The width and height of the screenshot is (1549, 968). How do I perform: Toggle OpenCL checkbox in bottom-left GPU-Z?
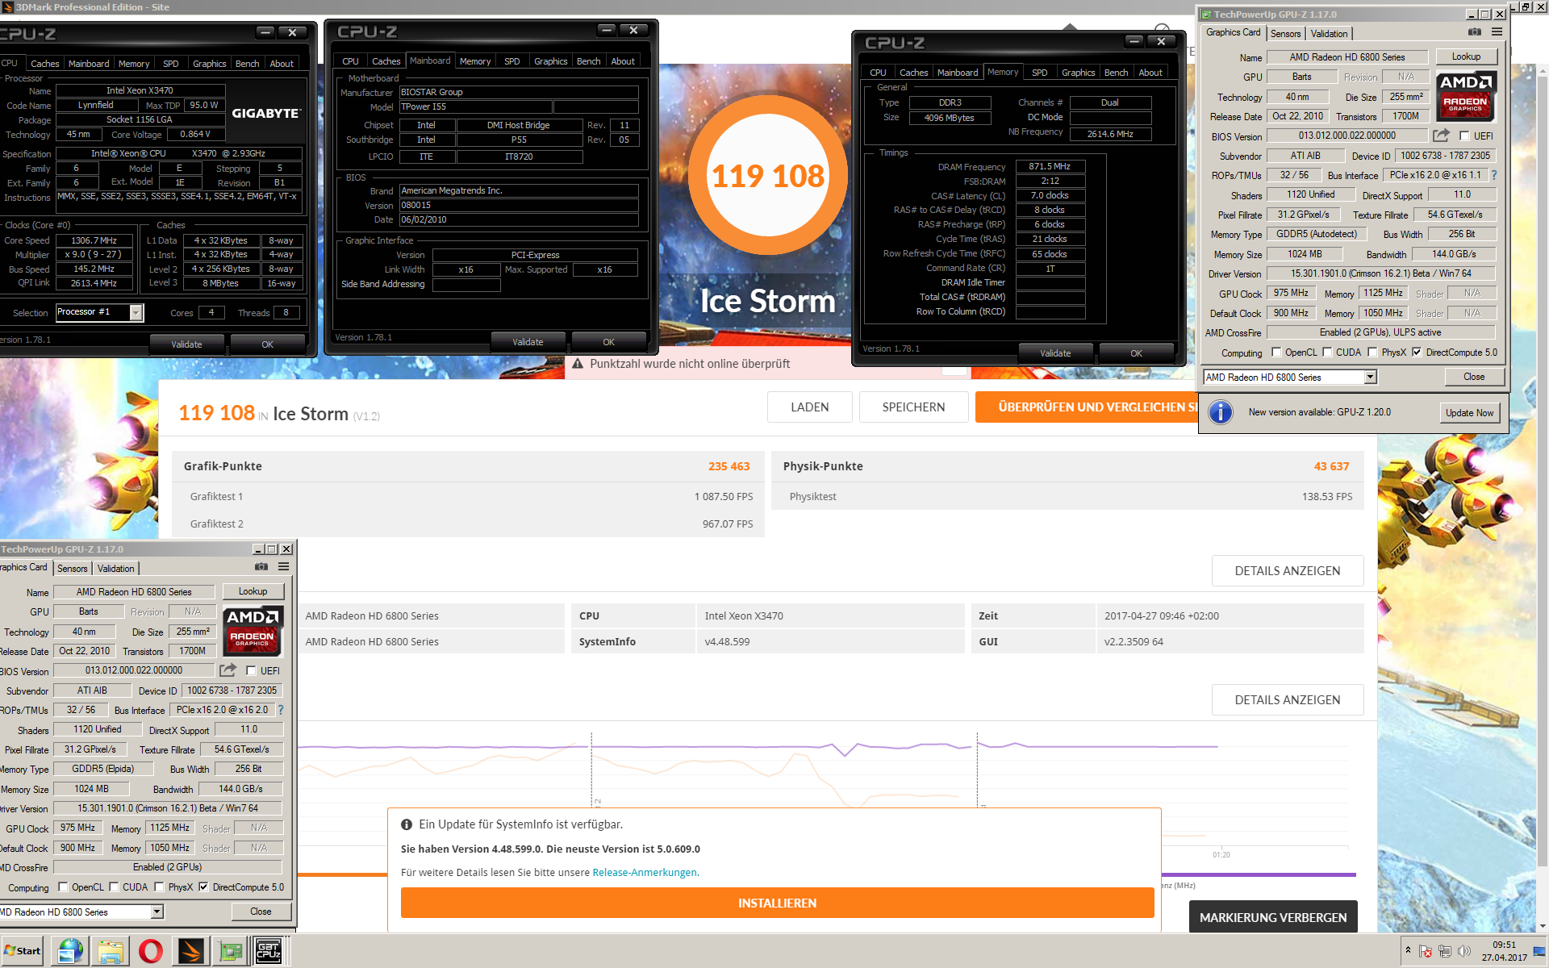63,887
